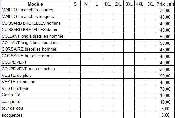This screenshot has width=175, height=118.
Task: Click the VESTE d'hiver price 70,00
Action: (165, 89)
